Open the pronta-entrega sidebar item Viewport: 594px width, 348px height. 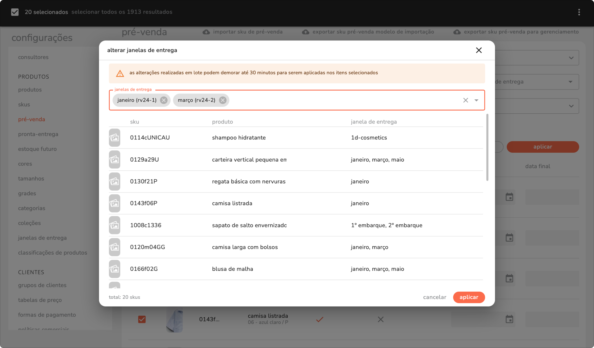(38, 134)
